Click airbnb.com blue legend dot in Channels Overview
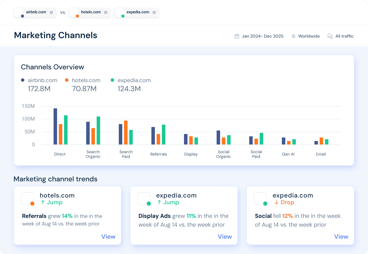The height and width of the screenshot is (254, 368). (23, 80)
